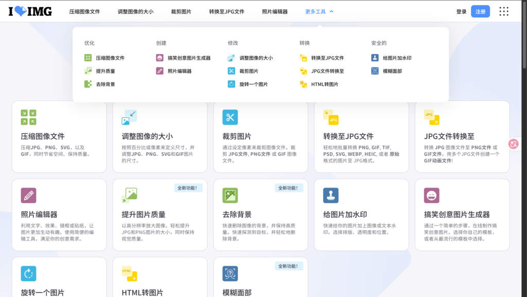The height and width of the screenshot is (297, 527).
Task: Click the JPG文件转换至 icon in dropdown menu
Action: (x=303, y=71)
